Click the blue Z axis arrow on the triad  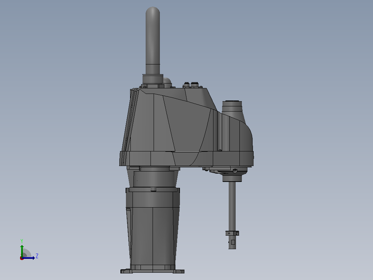tap(29, 258)
